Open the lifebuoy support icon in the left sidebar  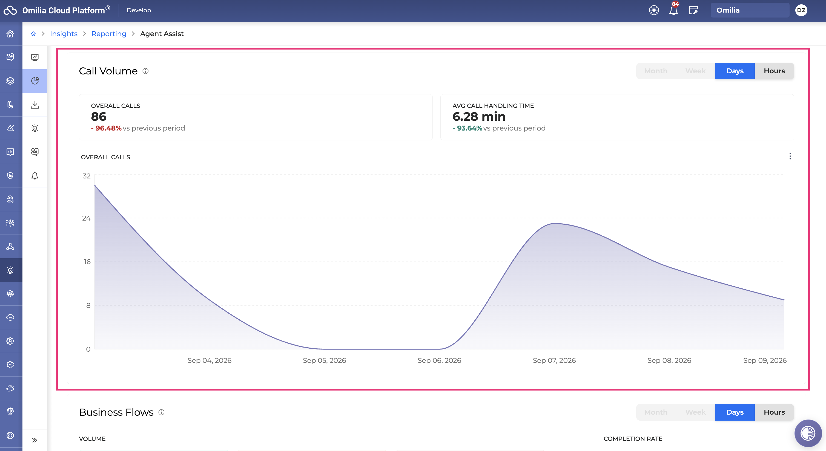click(x=10, y=435)
